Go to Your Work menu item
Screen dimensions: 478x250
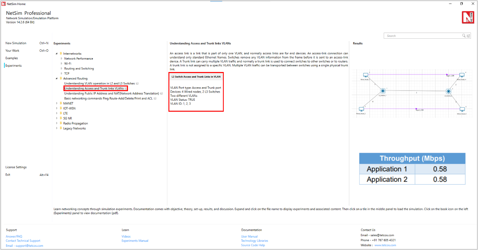coord(12,51)
